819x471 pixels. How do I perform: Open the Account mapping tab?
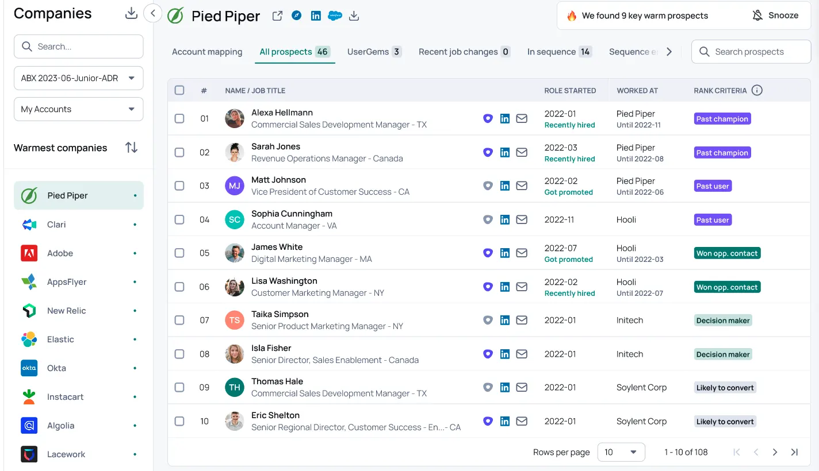(207, 52)
